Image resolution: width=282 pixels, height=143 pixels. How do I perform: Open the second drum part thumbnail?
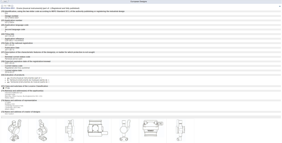pos(42,131)
